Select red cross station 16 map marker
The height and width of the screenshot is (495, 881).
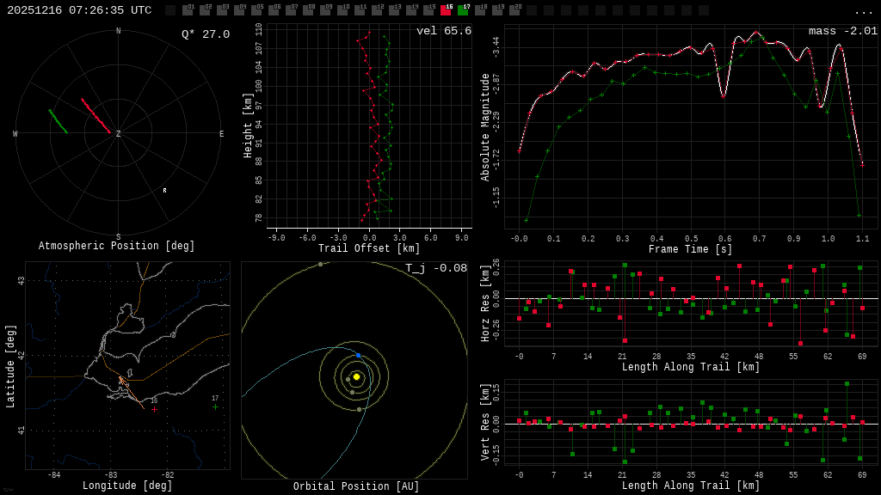[x=155, y=409]
